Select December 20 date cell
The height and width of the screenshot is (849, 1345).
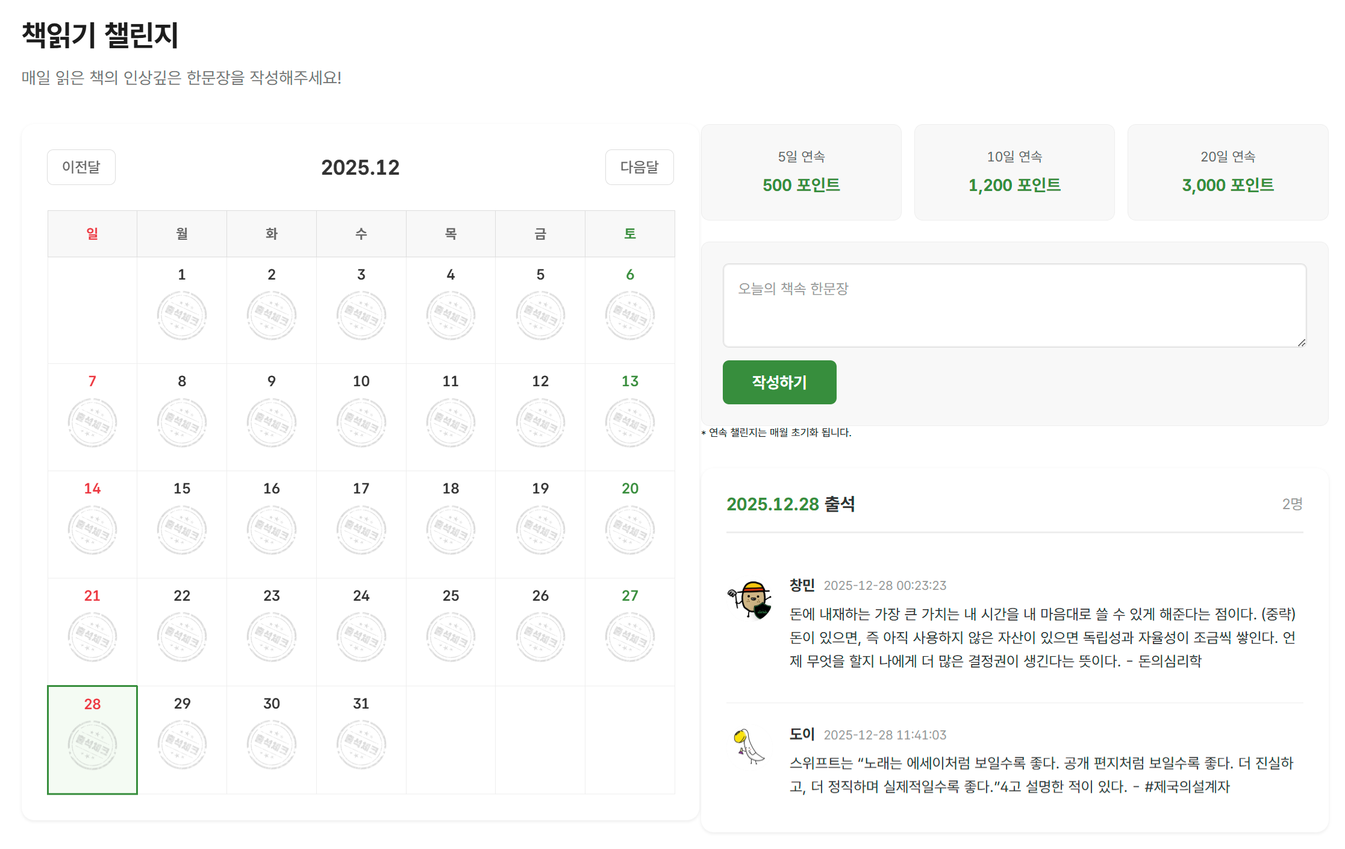pyautogui.click(x=629, y=524)
